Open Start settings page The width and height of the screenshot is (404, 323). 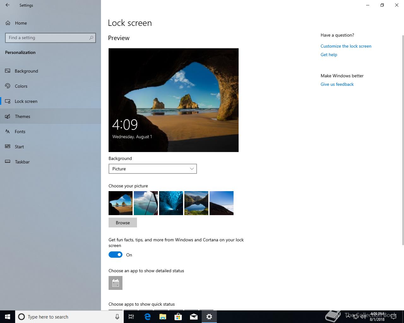tap(50, 147)
